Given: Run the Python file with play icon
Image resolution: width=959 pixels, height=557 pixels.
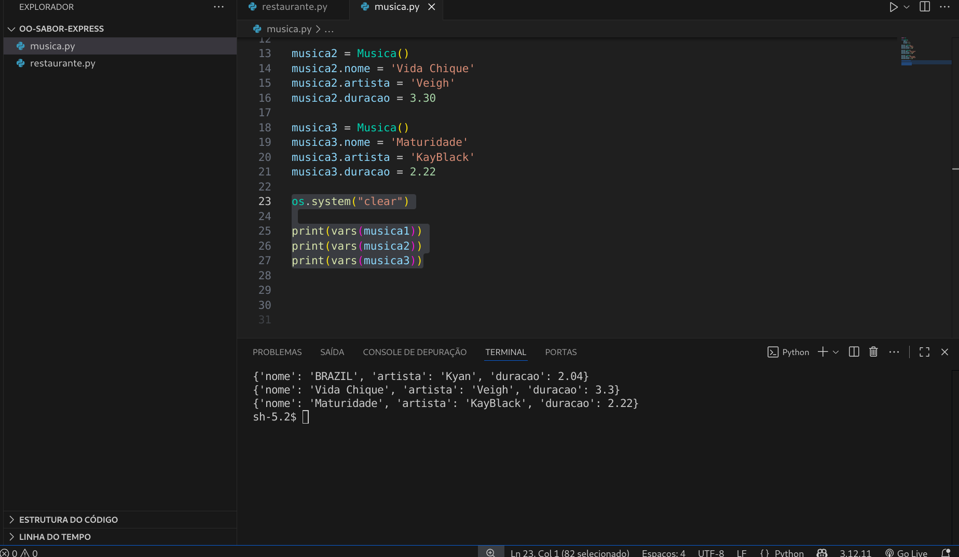Looking at the screenshot, I should 893,7.
